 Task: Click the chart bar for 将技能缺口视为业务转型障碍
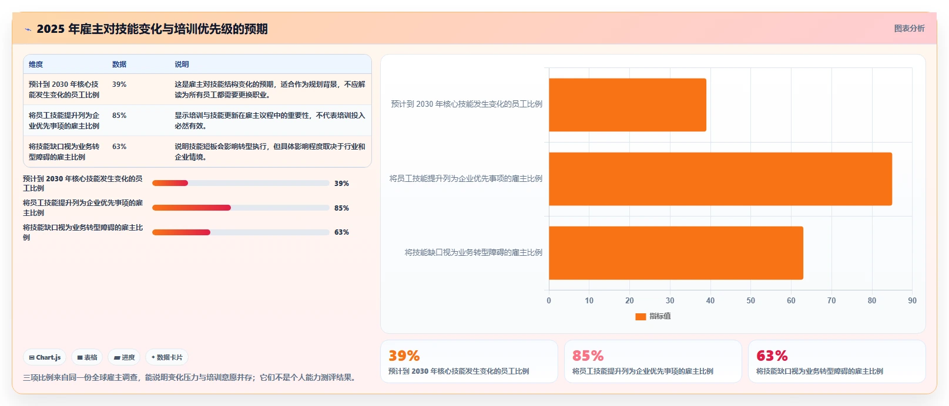(676, 253)
